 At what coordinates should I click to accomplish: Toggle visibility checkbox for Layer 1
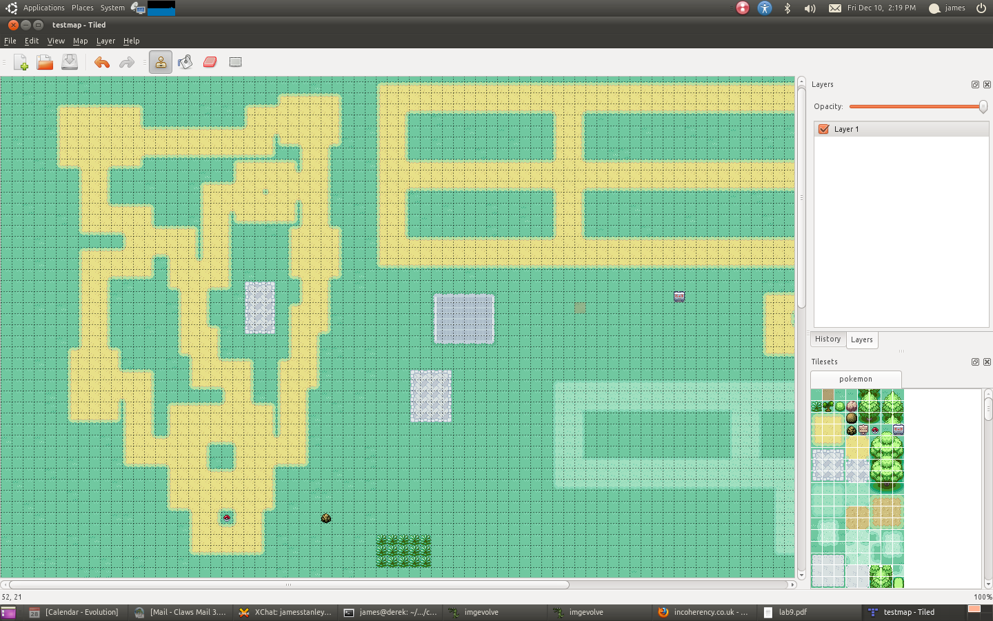(x=823, y=129)
